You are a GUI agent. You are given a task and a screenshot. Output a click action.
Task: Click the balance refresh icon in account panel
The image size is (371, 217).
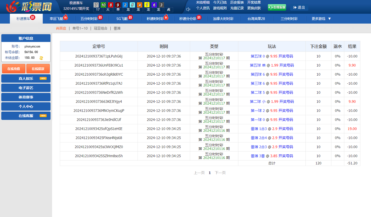[41, 58]
